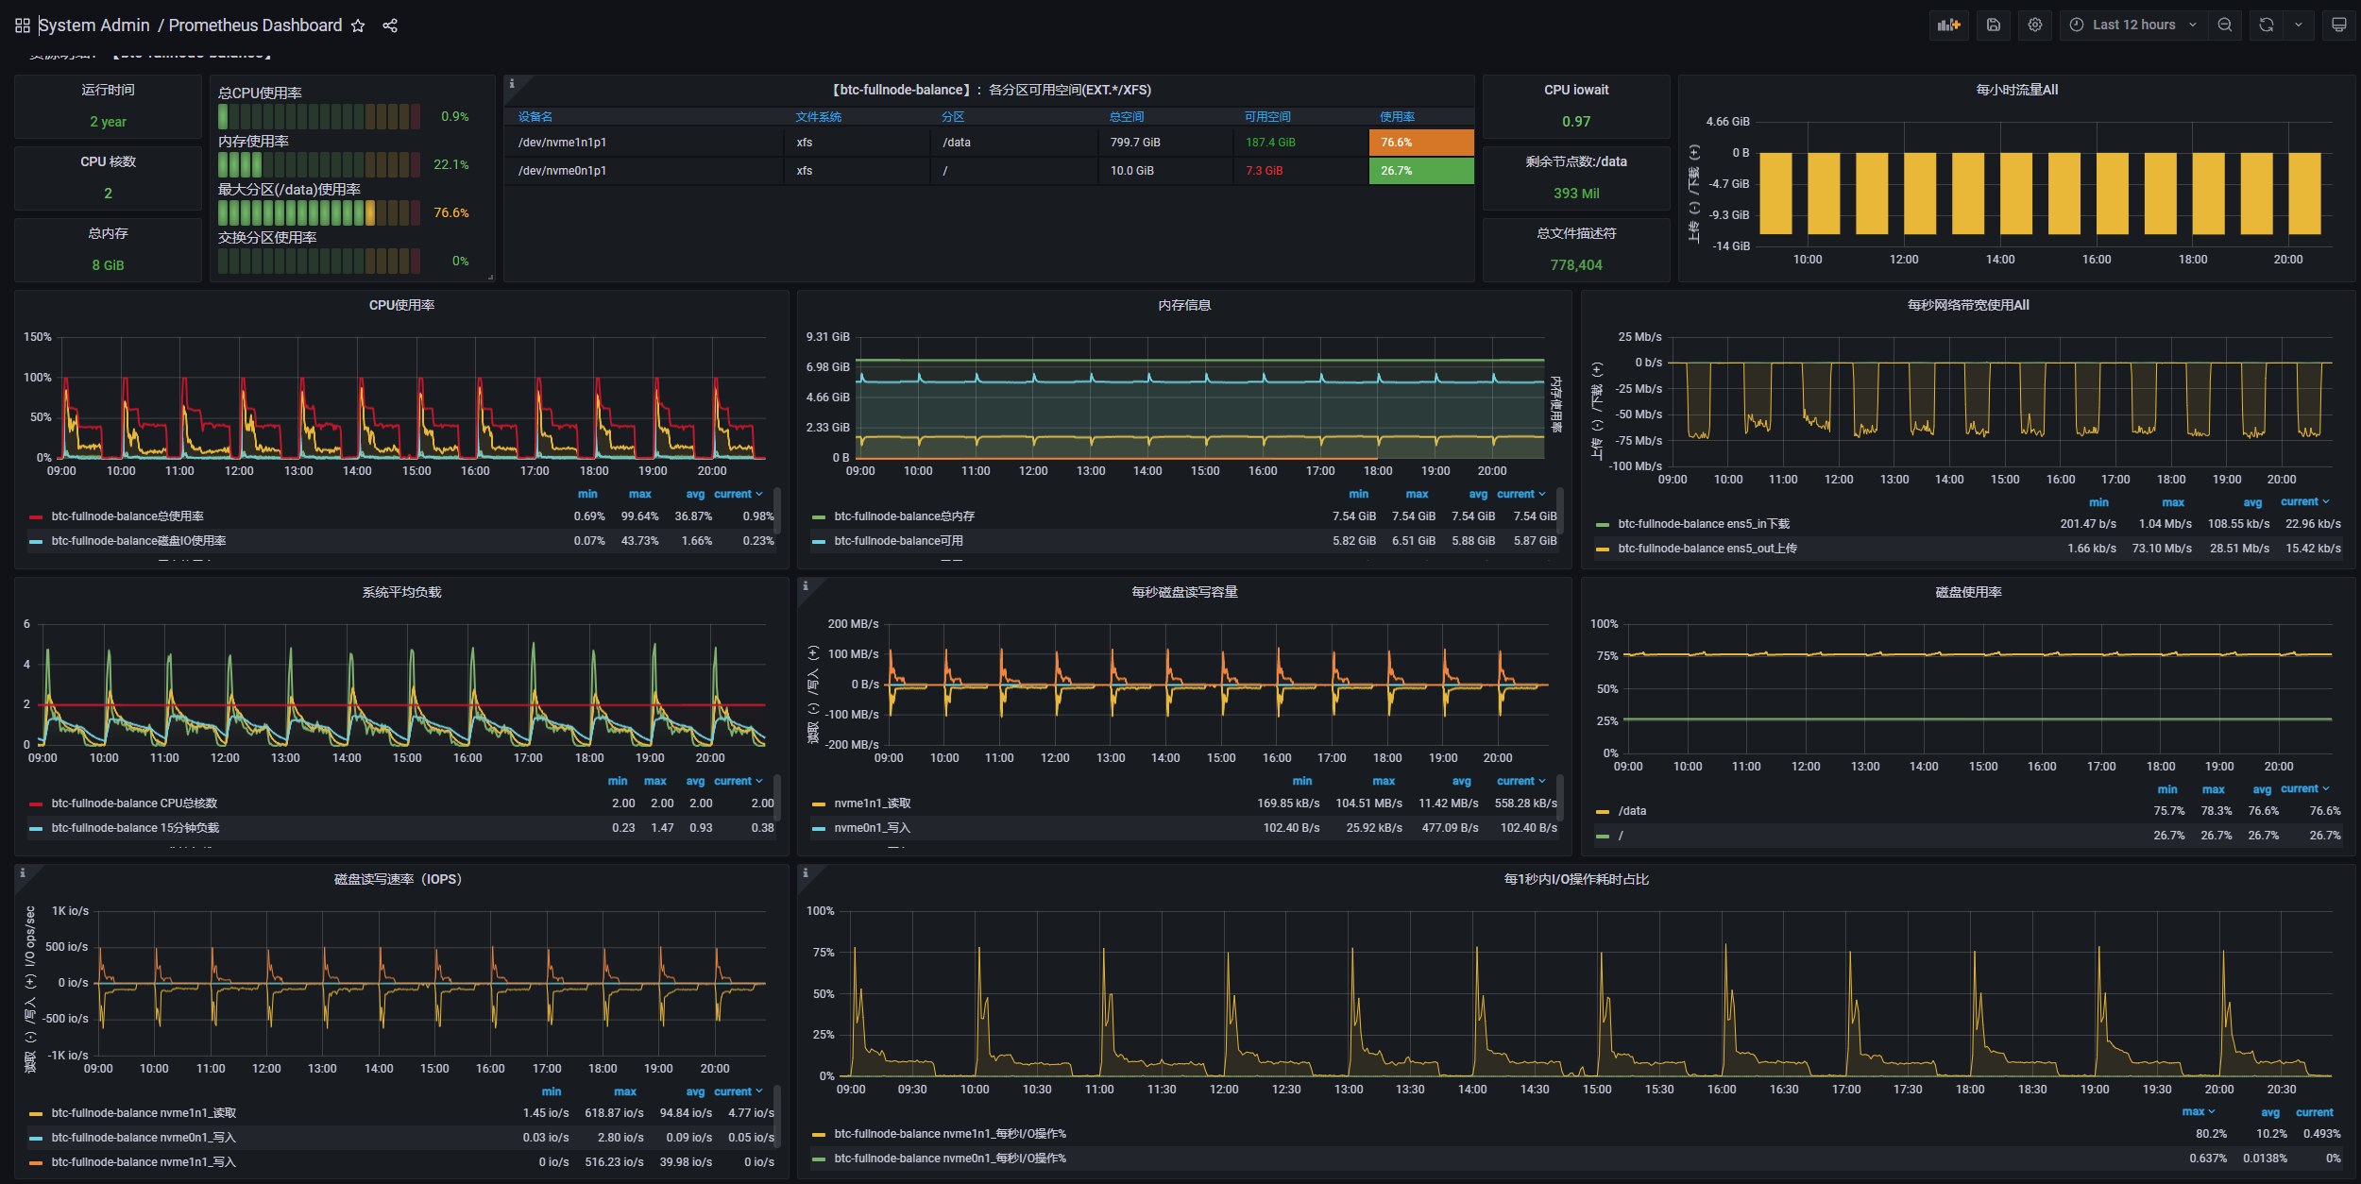Show info icon on partition space table panel
The image size is (2361, 1184).
coord(512,84)
